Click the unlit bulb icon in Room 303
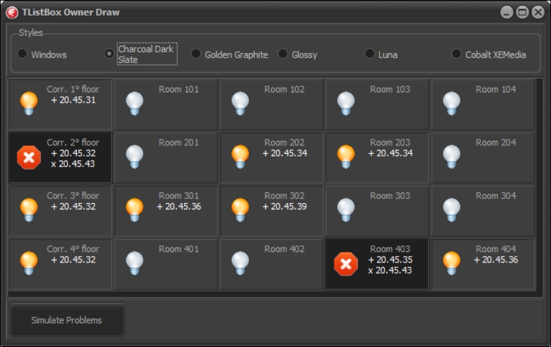This screenshot has height=347, width=551. click(x=346, y=210)
